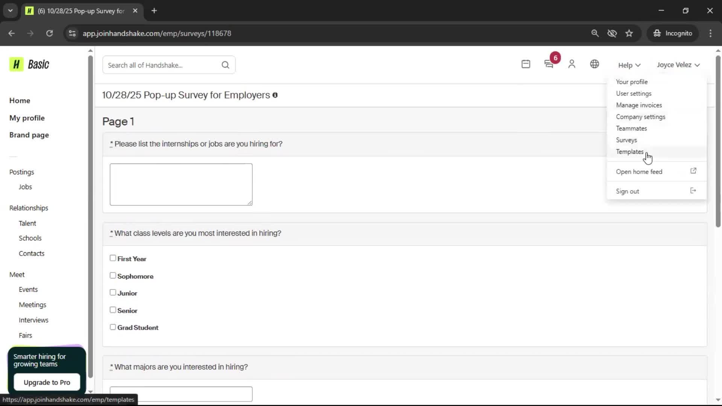Click the sign out arrow icon

tap(693, 191)
